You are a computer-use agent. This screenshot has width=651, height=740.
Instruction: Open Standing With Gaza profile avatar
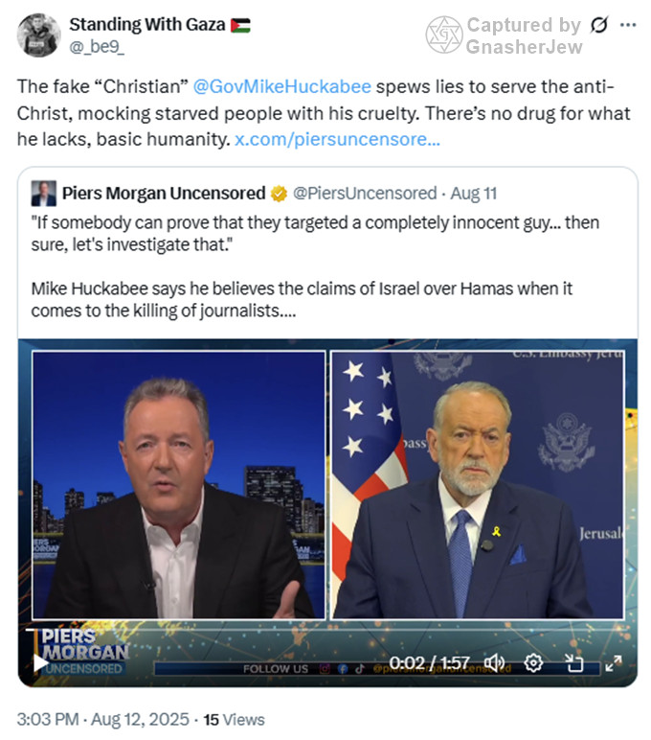[38, 35]
